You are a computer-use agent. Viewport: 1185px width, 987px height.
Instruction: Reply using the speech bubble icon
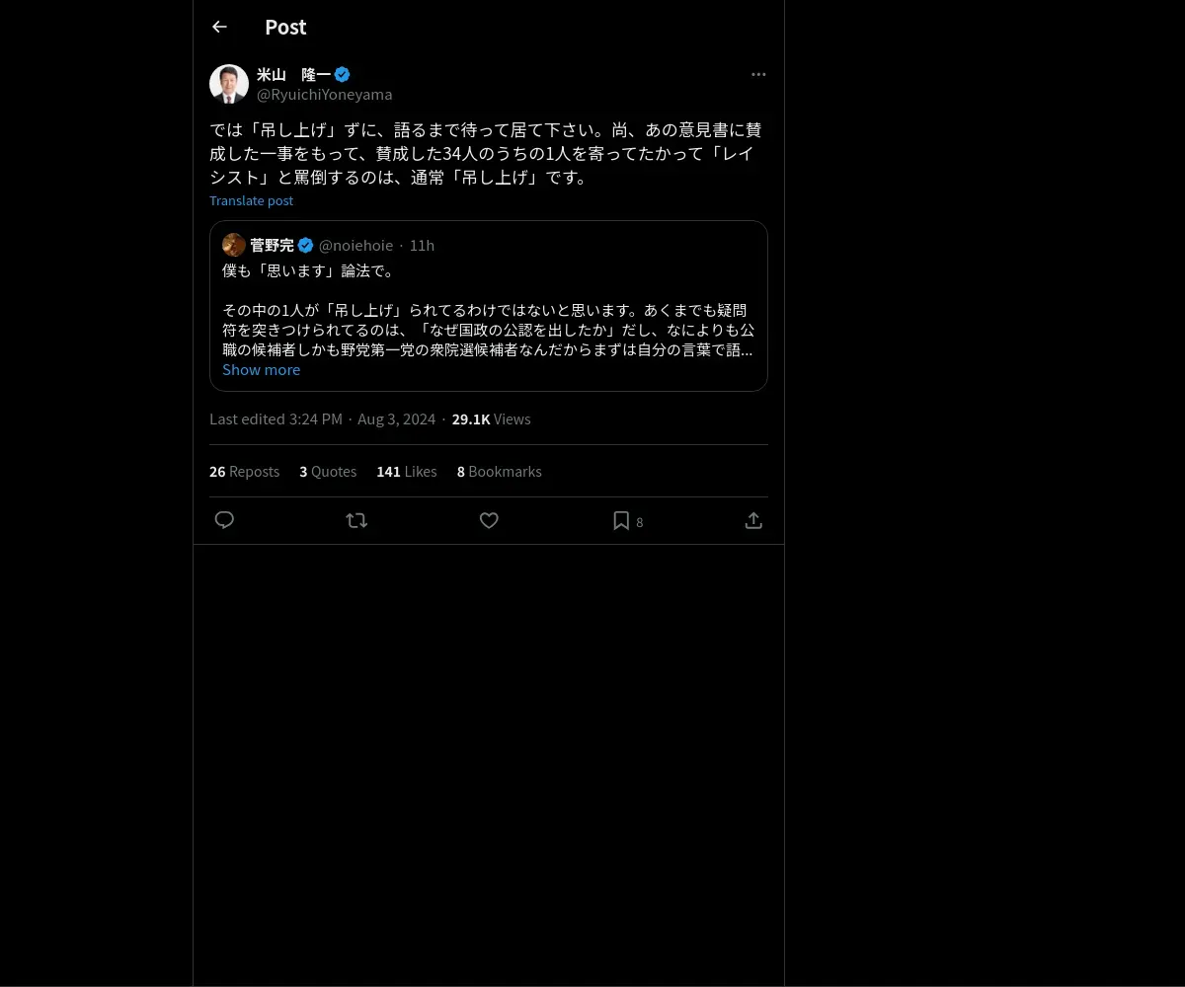(x=224, y=520)
